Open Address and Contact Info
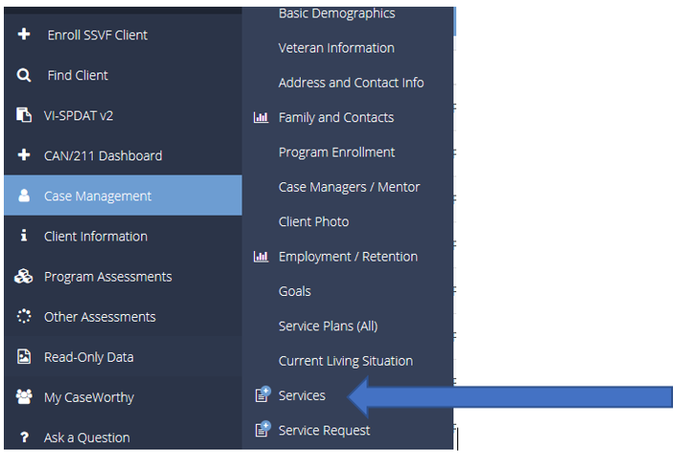 point(350,83)
